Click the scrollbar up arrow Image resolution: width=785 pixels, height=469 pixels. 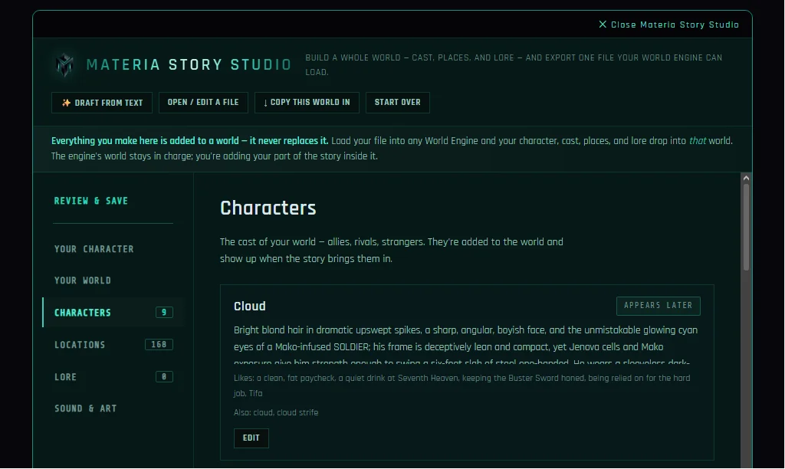tap(746, 179)
